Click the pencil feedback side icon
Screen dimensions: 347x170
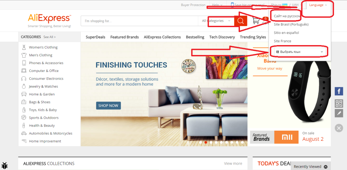point(339,113)
